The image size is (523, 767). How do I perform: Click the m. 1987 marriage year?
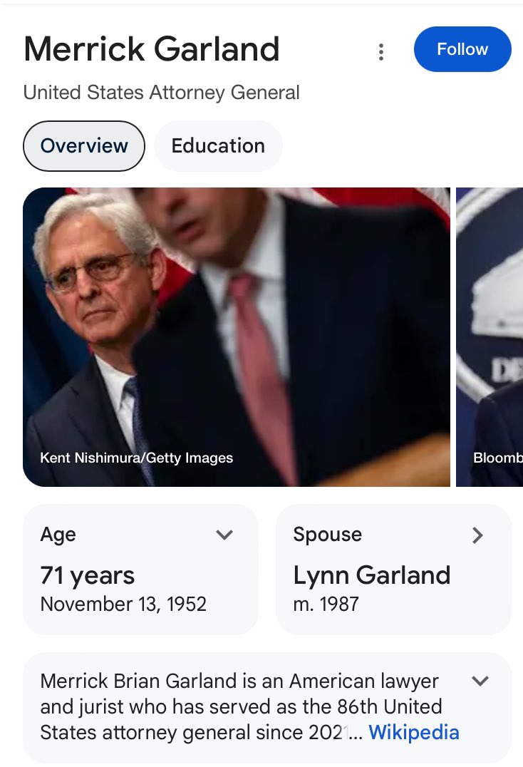click(326, 604)
